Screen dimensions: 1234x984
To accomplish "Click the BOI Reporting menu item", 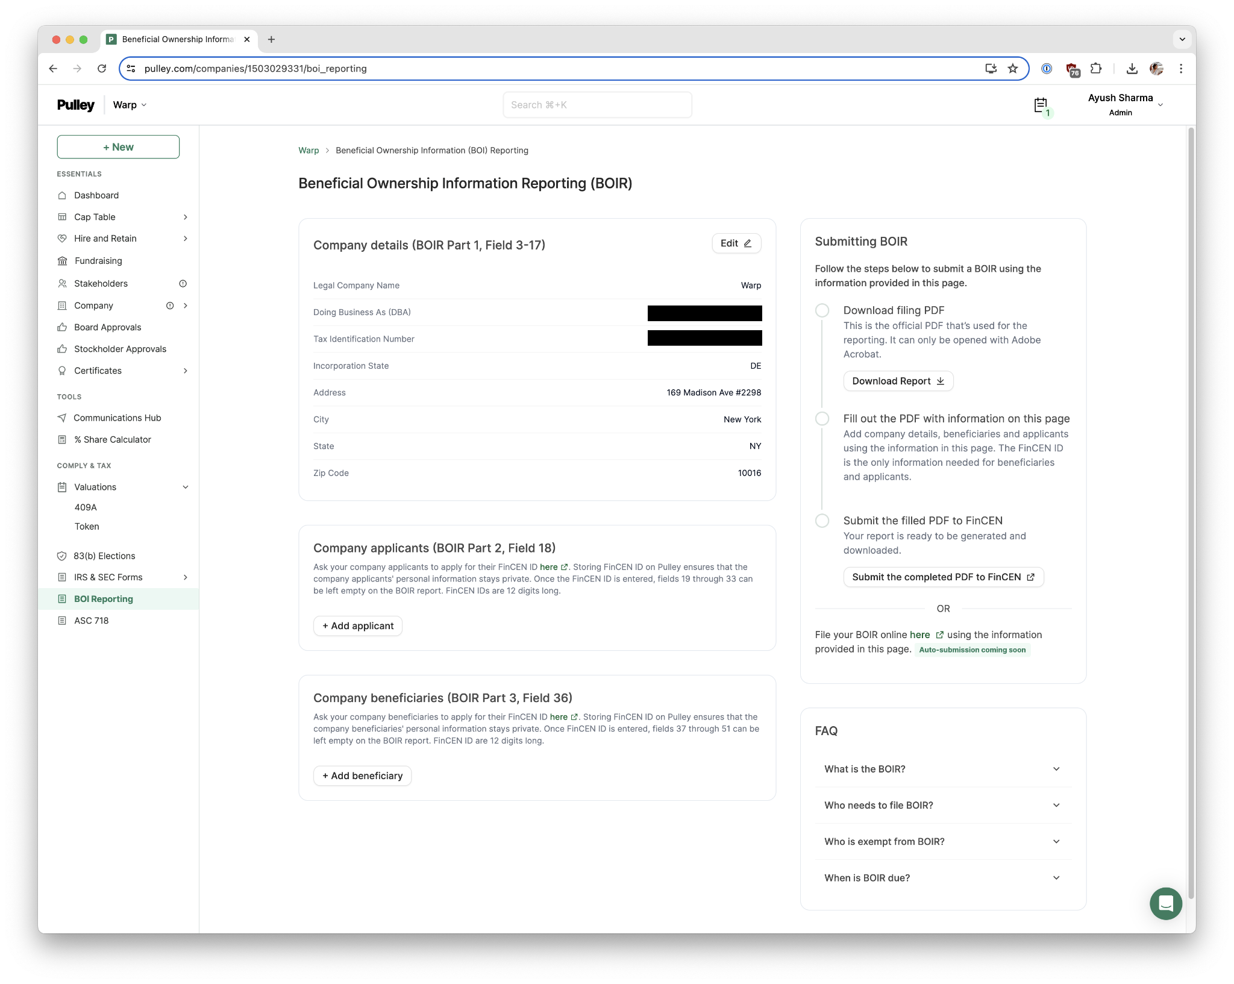I will pos(104,598).
